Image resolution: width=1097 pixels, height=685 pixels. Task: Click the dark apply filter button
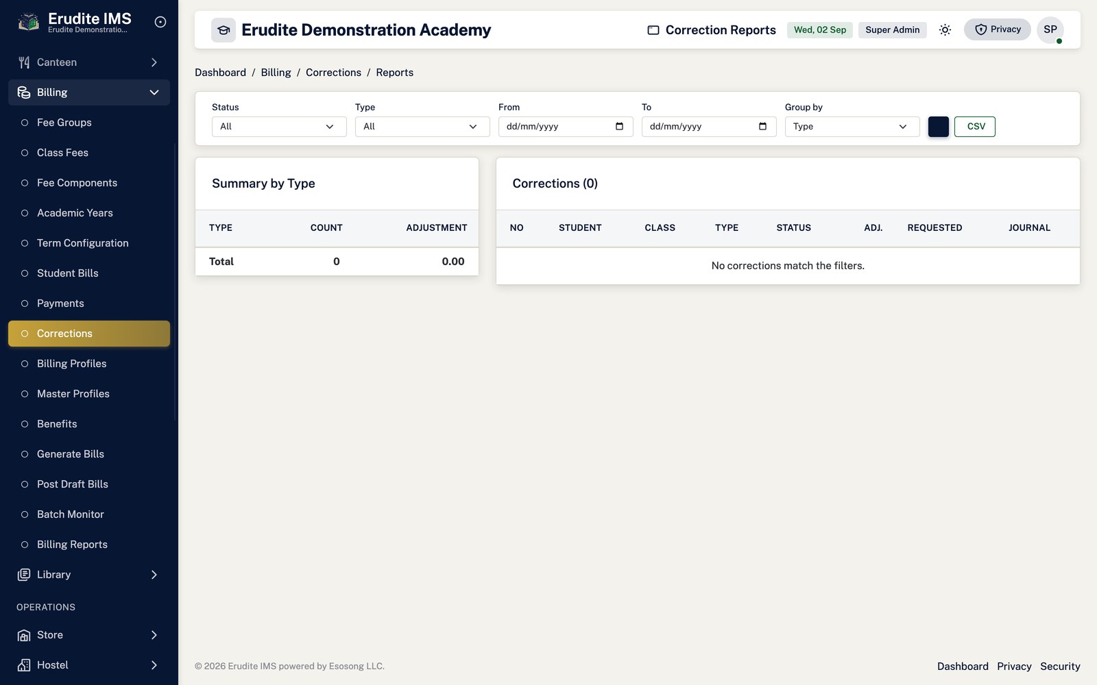tap(938, 127)
